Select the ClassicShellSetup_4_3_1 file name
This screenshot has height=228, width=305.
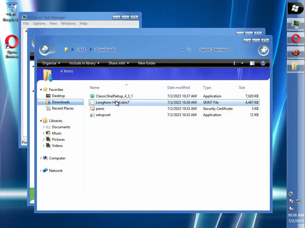[114, 96]
